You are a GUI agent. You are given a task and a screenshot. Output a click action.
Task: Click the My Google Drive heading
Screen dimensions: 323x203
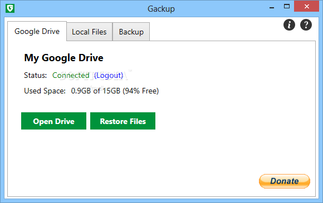pyautogui.click(x=63, y=58)
